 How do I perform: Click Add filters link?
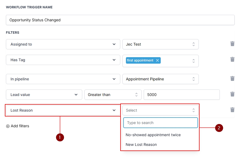click(x=20, y=126)
